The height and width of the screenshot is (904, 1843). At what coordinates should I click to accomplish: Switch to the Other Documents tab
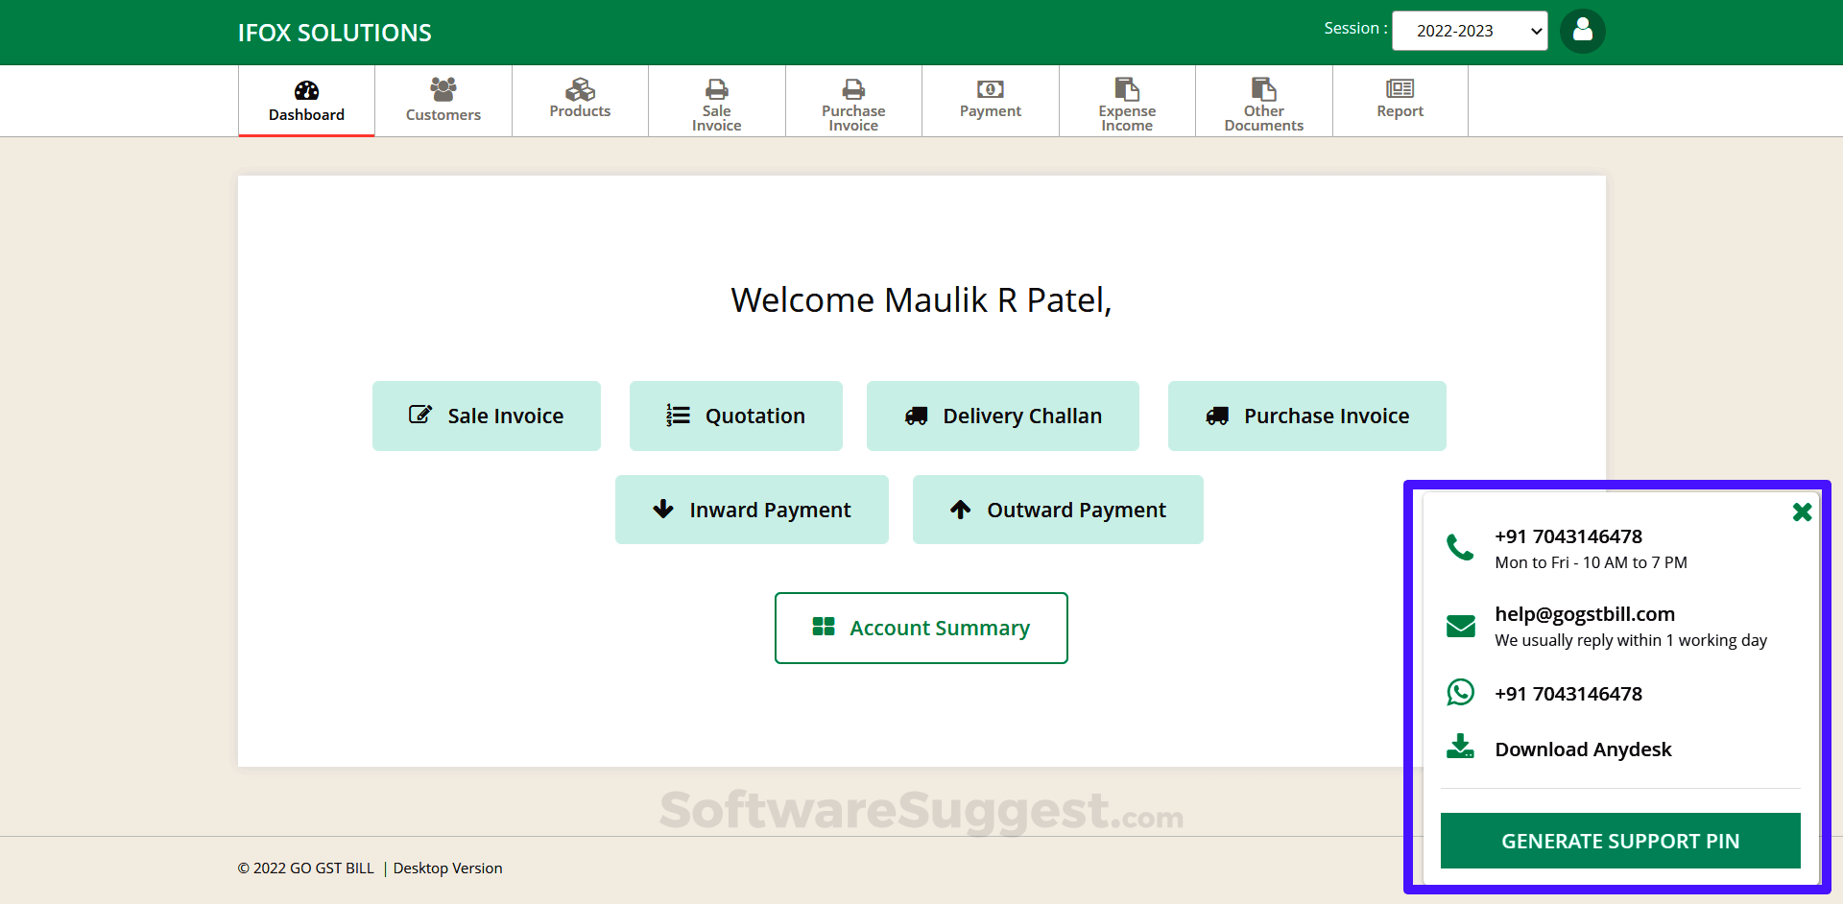point(1263,101)
